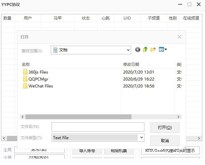Screen dimensions: 205x165
Task: Click 数量 column header in YYPC window
Action: point(8,18)
